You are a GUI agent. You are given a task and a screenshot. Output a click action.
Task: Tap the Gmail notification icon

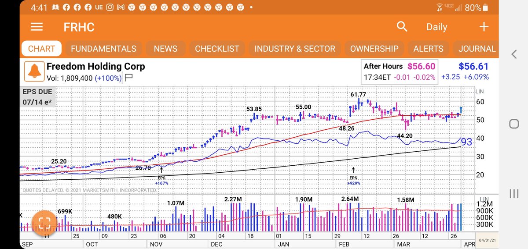121,7
